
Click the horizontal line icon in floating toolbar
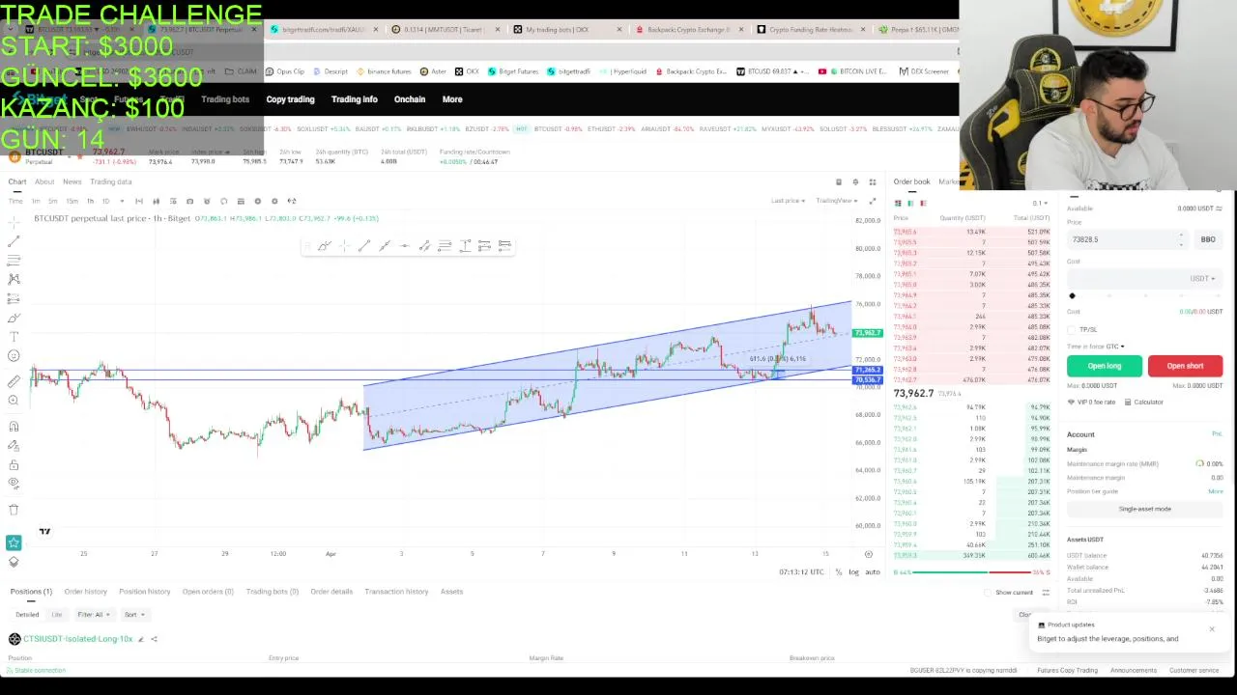click(404, 246)
